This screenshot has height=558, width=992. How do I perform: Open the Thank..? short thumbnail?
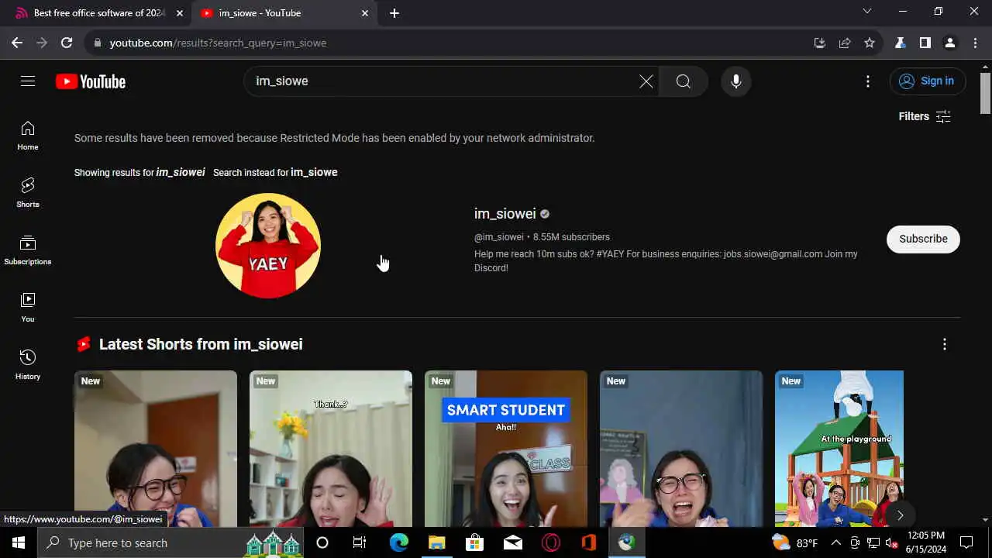pos(331,449)
